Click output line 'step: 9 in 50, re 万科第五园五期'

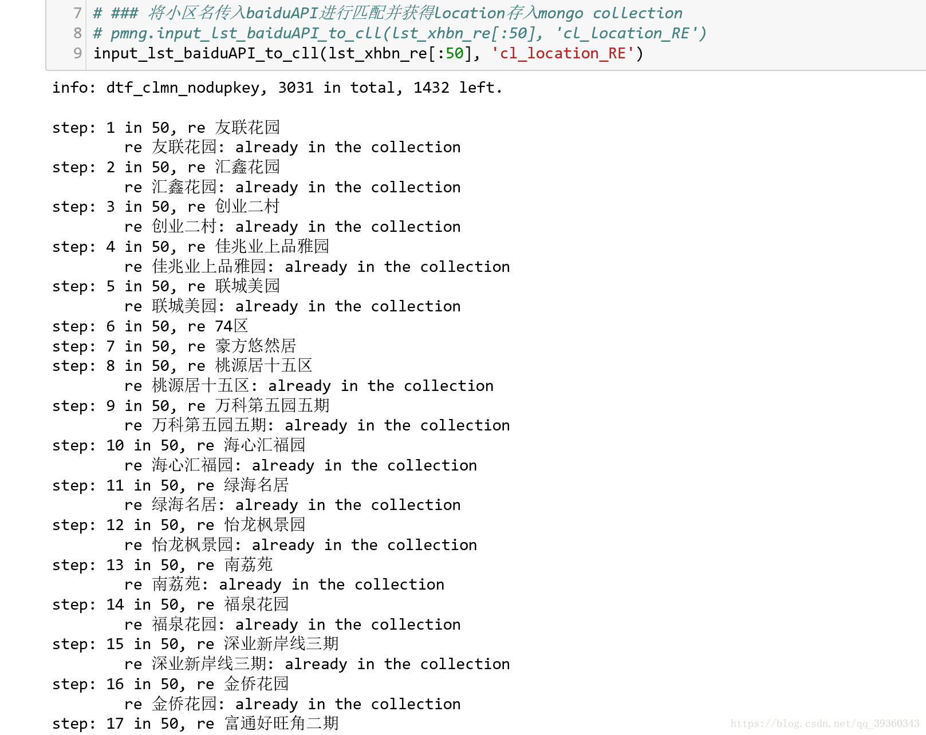pos(191,406)
